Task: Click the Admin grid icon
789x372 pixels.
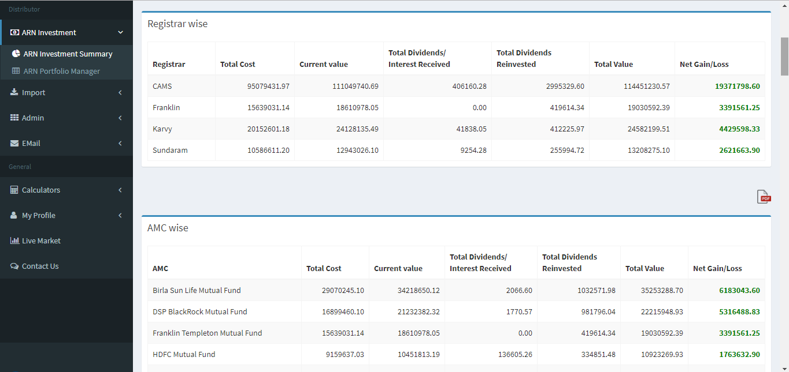Action: 14,118
